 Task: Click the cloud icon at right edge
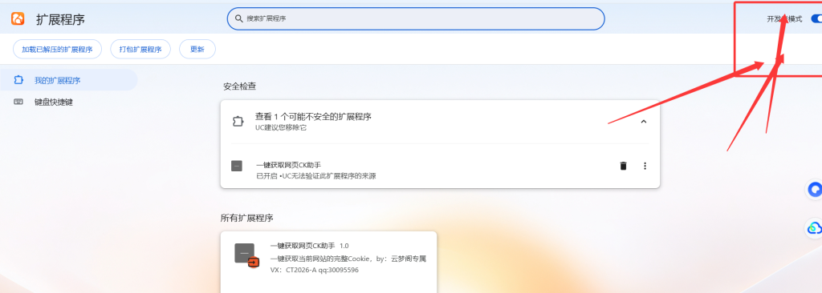pyautogui.click(x=815, y=227)
